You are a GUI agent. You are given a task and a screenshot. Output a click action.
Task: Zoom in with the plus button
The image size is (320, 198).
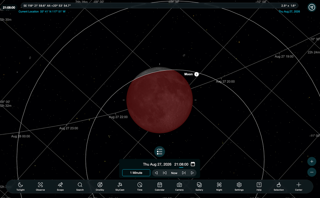tap(312, 161)
